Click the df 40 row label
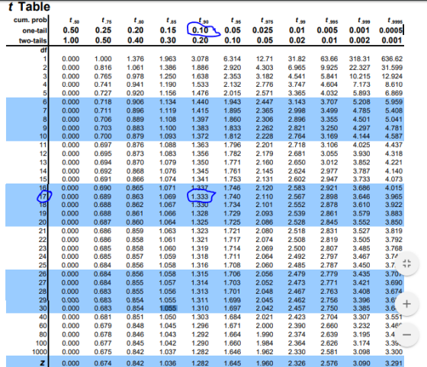 pos(43,317)
